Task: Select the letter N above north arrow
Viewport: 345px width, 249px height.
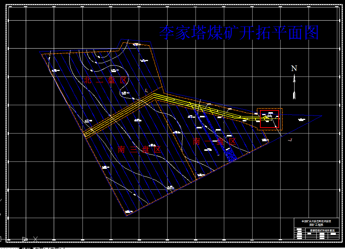Action: (294, 68)
